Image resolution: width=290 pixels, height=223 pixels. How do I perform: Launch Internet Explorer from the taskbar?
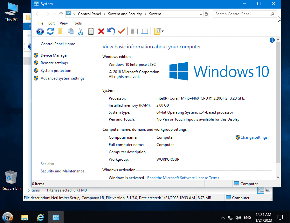[x=40, y=217]
